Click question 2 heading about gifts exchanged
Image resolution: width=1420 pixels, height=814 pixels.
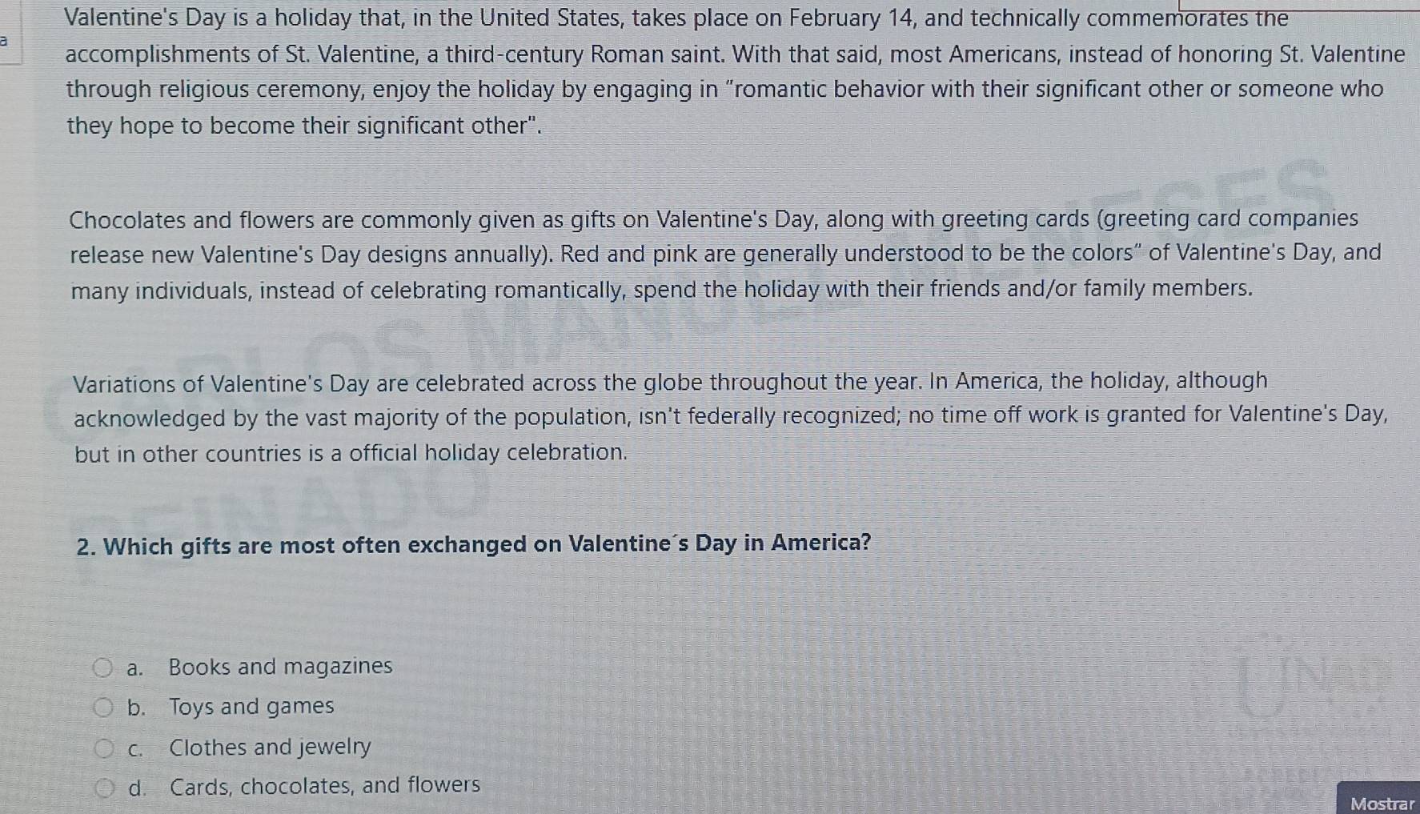click(x=474, y=545)
